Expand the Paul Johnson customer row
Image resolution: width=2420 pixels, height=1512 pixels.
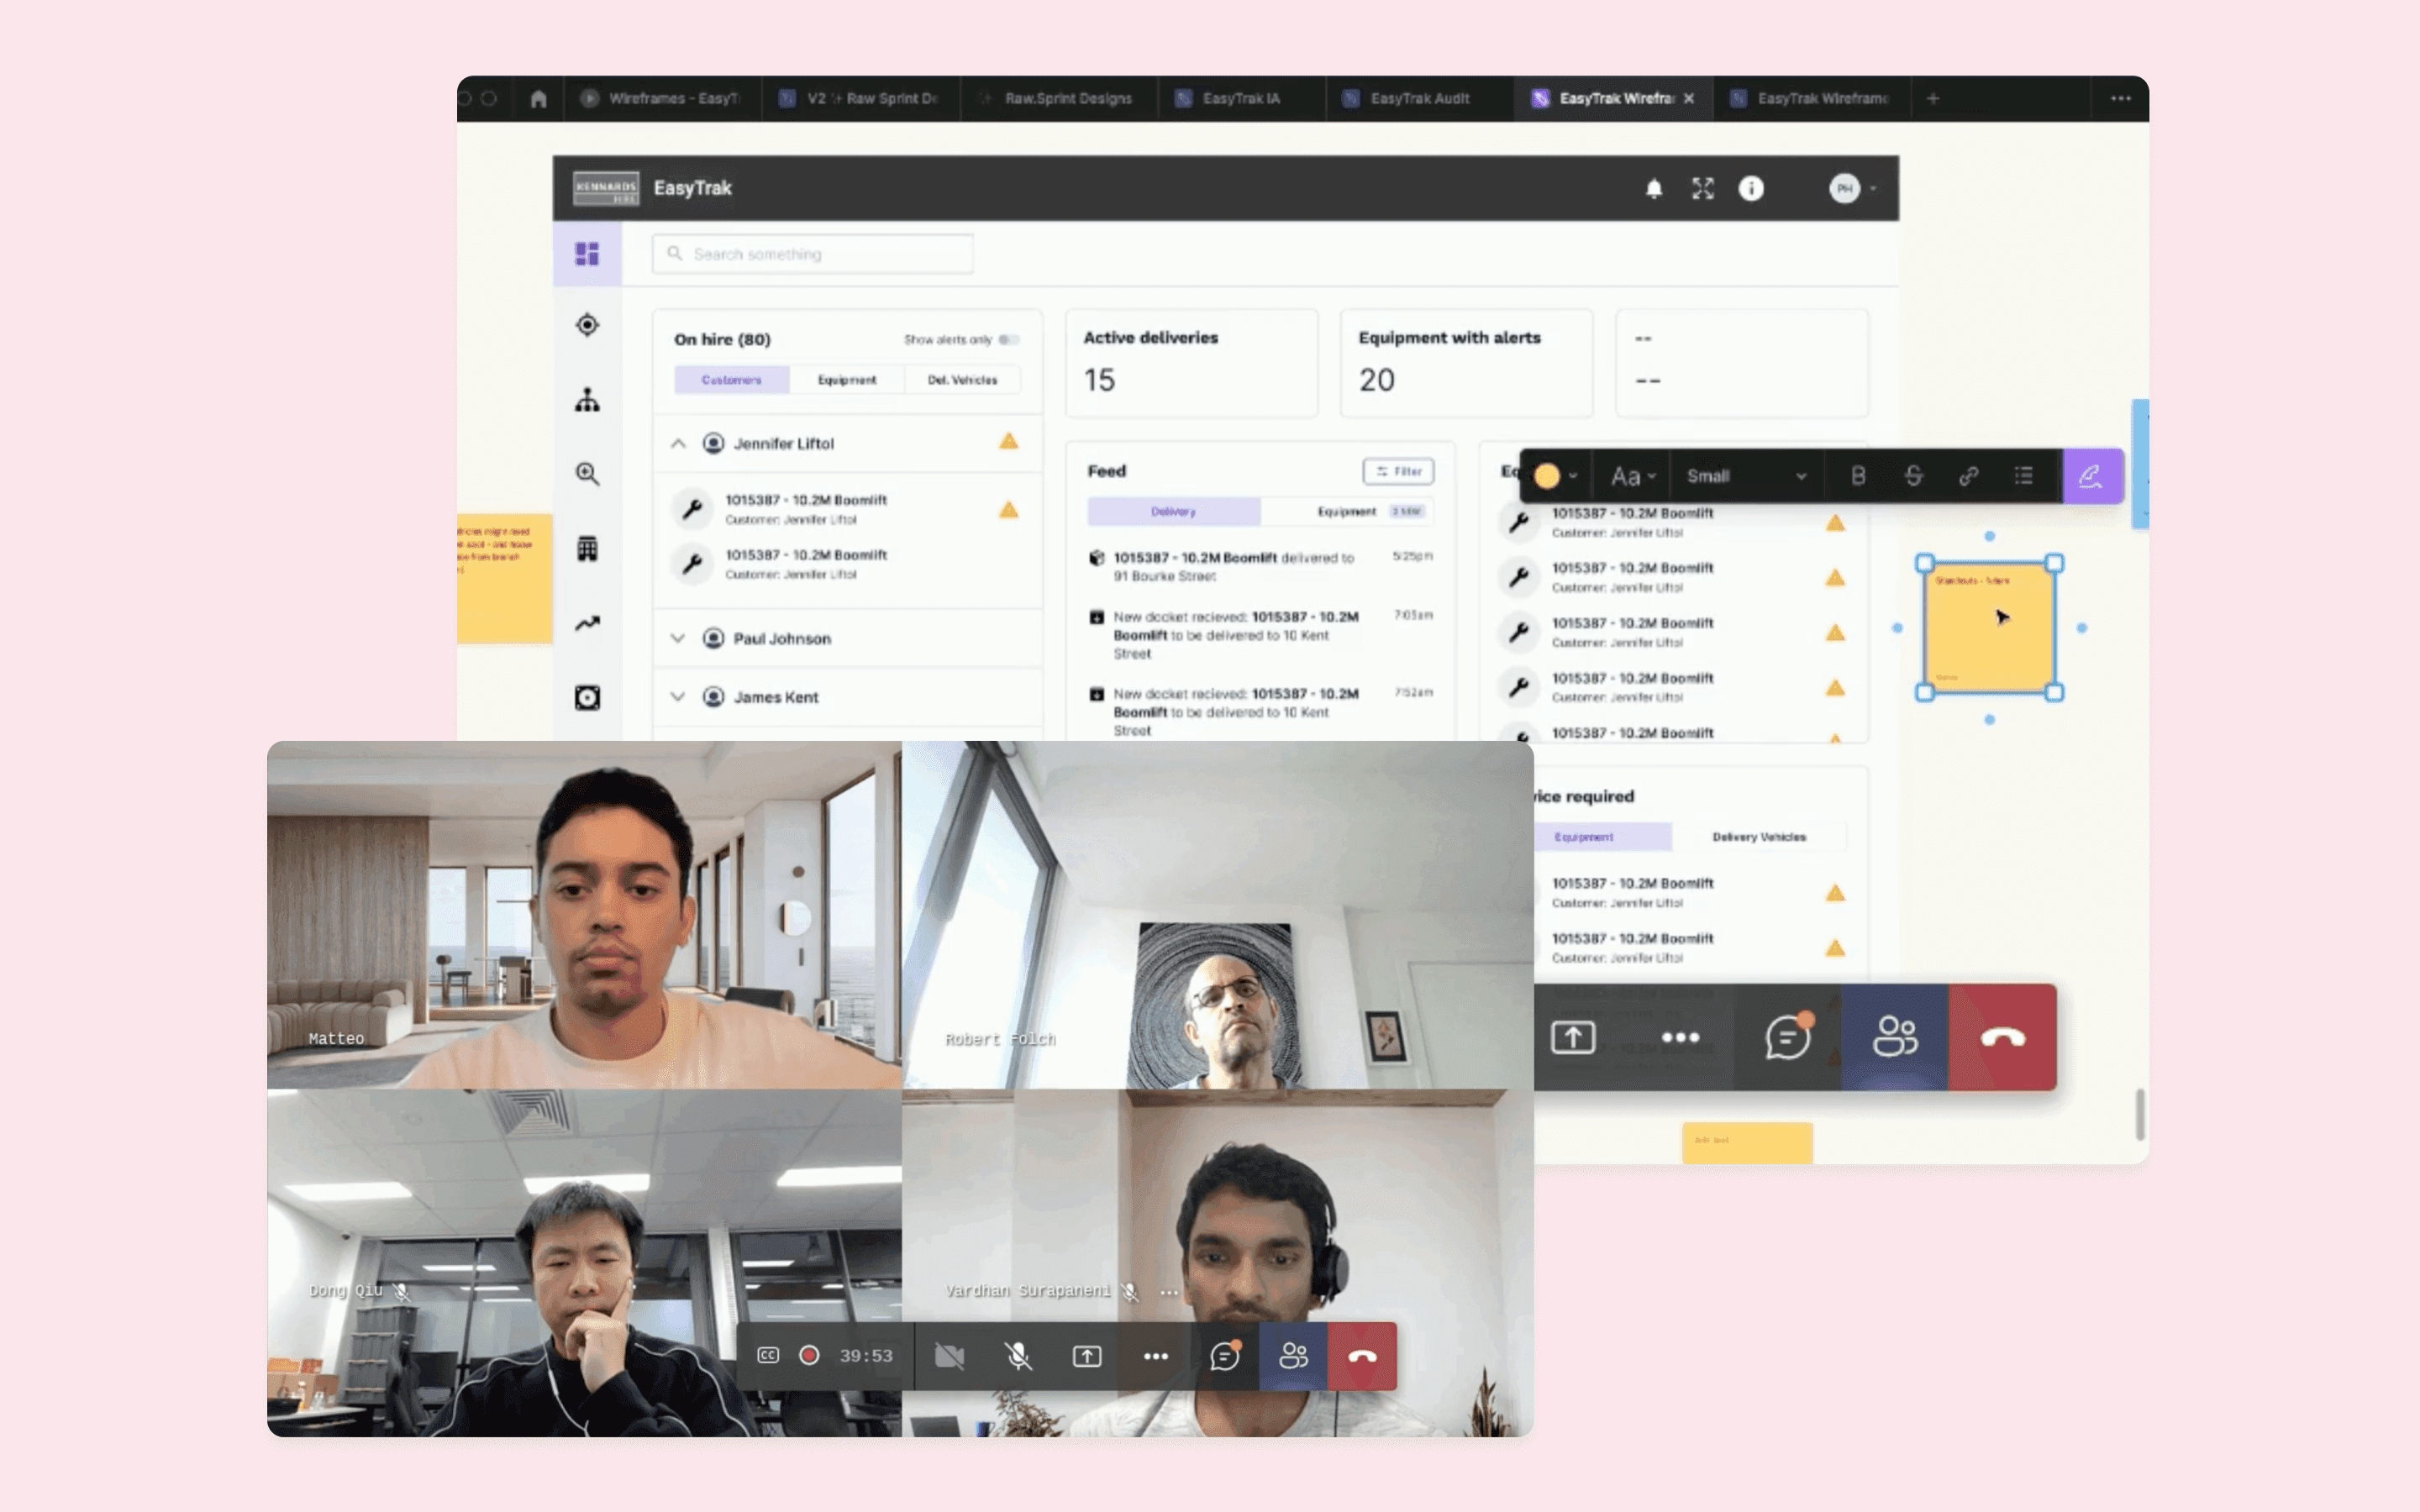pos(678,638)
